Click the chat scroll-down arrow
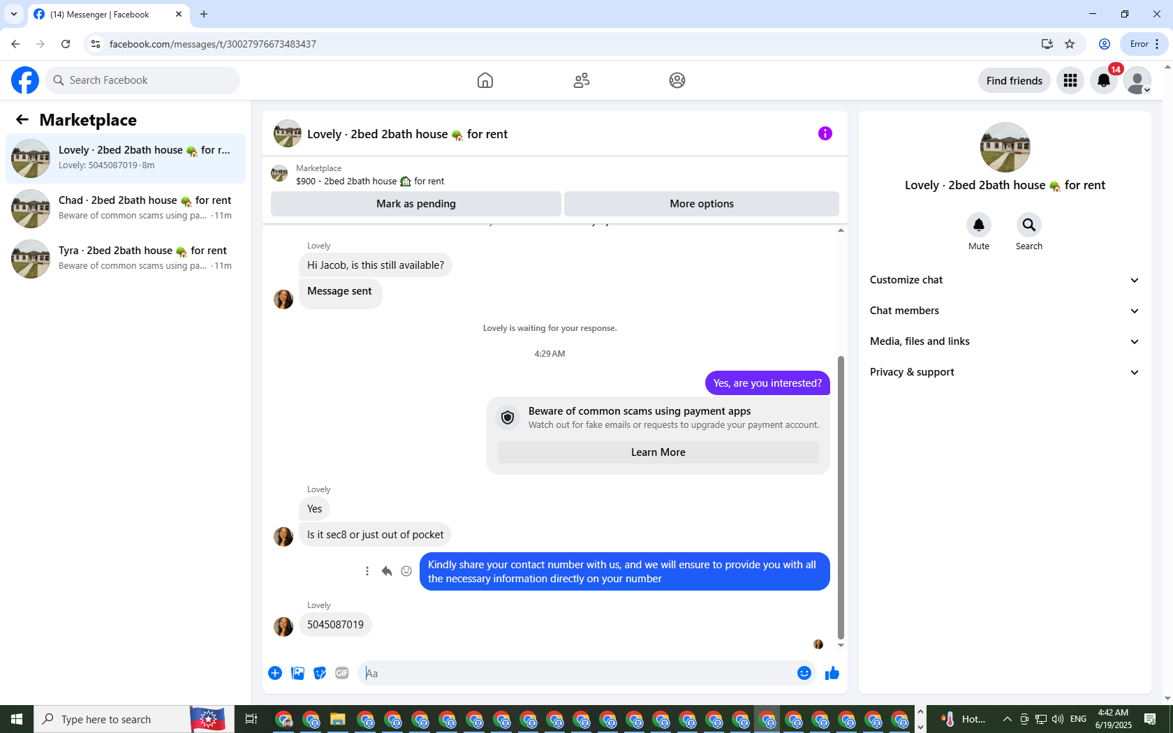This screenshot has height=733, width=1173. pos(841,646)
